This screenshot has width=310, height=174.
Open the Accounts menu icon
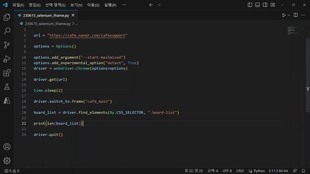pos(7,147)
